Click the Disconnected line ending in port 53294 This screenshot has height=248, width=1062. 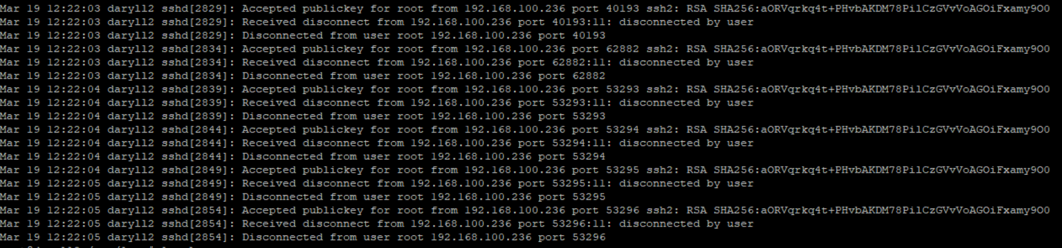point(303,157)
